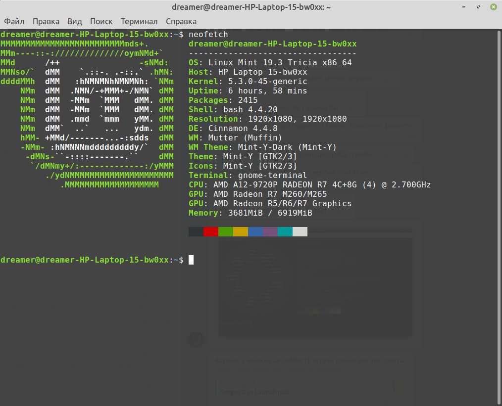Click the Linux Mint ASCII logo
This screenshot has height=406, width=502.
click(87, 114)
